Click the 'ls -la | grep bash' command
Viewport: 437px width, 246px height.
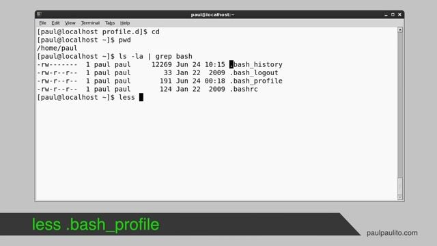(156, 56)
